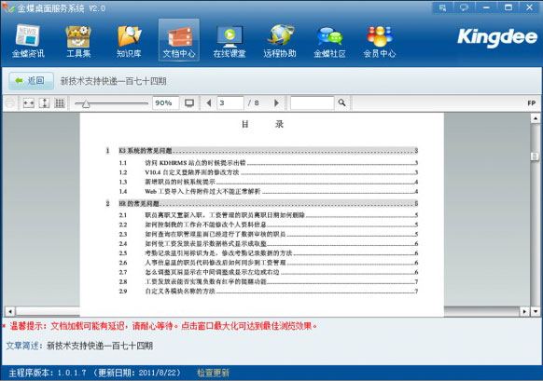Click the 检查更新 check update link
This screenshot has height=381, width=543.
point(213,373)
